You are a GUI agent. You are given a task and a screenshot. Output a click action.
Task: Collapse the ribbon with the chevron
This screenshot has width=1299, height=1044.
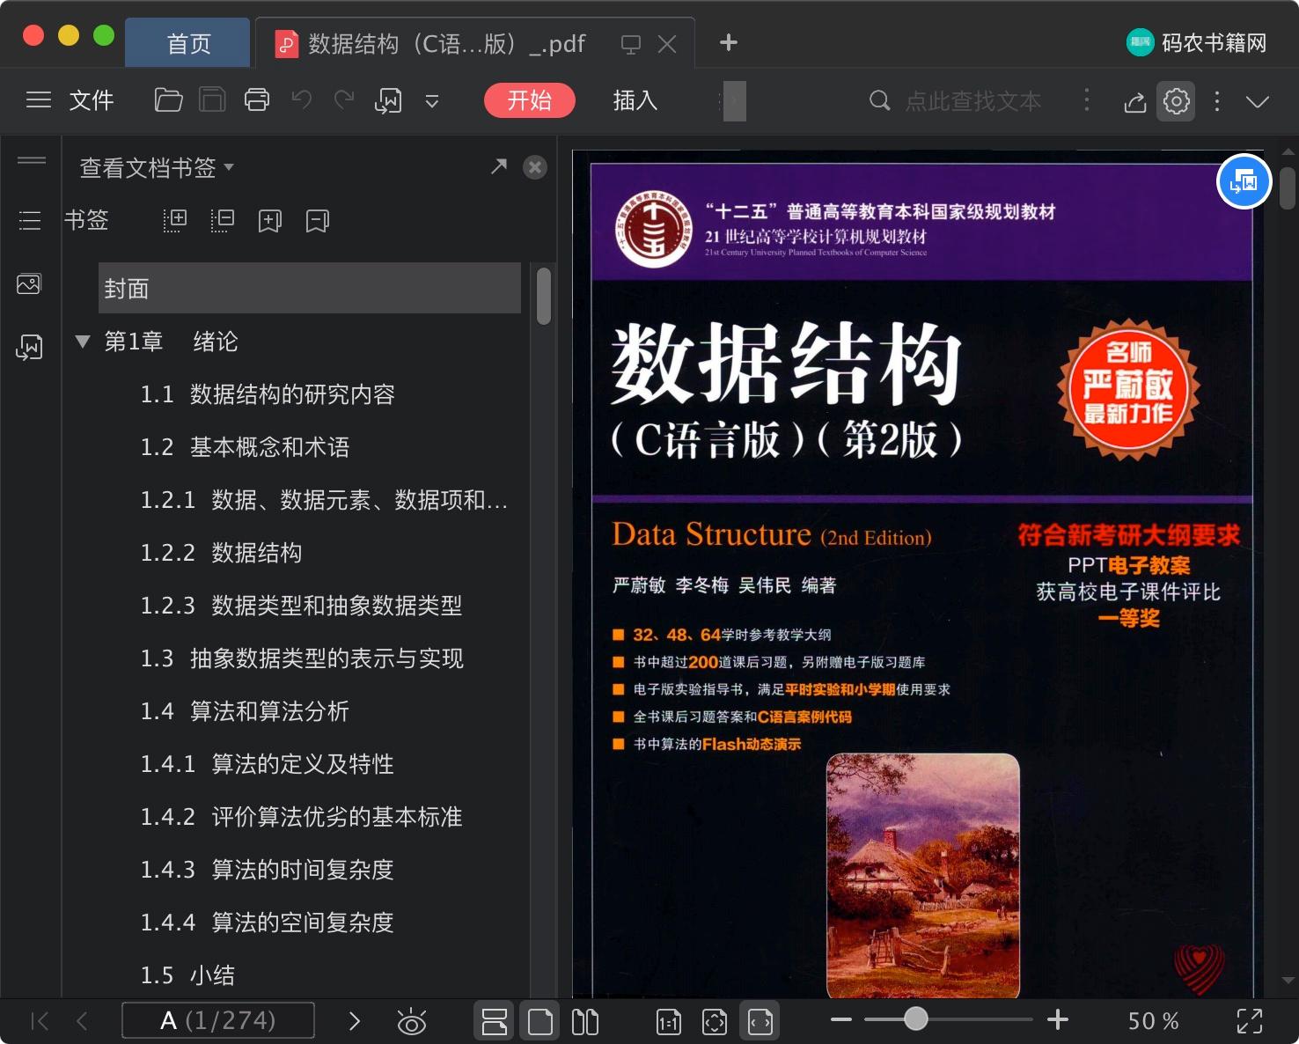[x=1258, y=102]
